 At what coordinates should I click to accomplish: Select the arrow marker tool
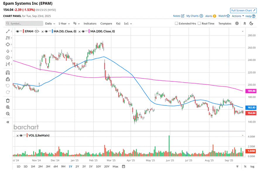(8, 51)
